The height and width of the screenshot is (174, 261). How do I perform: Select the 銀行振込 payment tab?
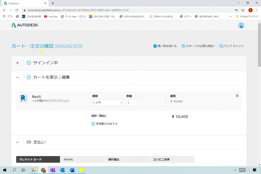point(127,159)
